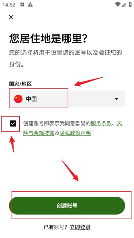Open the country dropdown arrow
Image resolution: width=134 pixels, height=238 pixels.
pyautogui.click(x=116, y=99)
